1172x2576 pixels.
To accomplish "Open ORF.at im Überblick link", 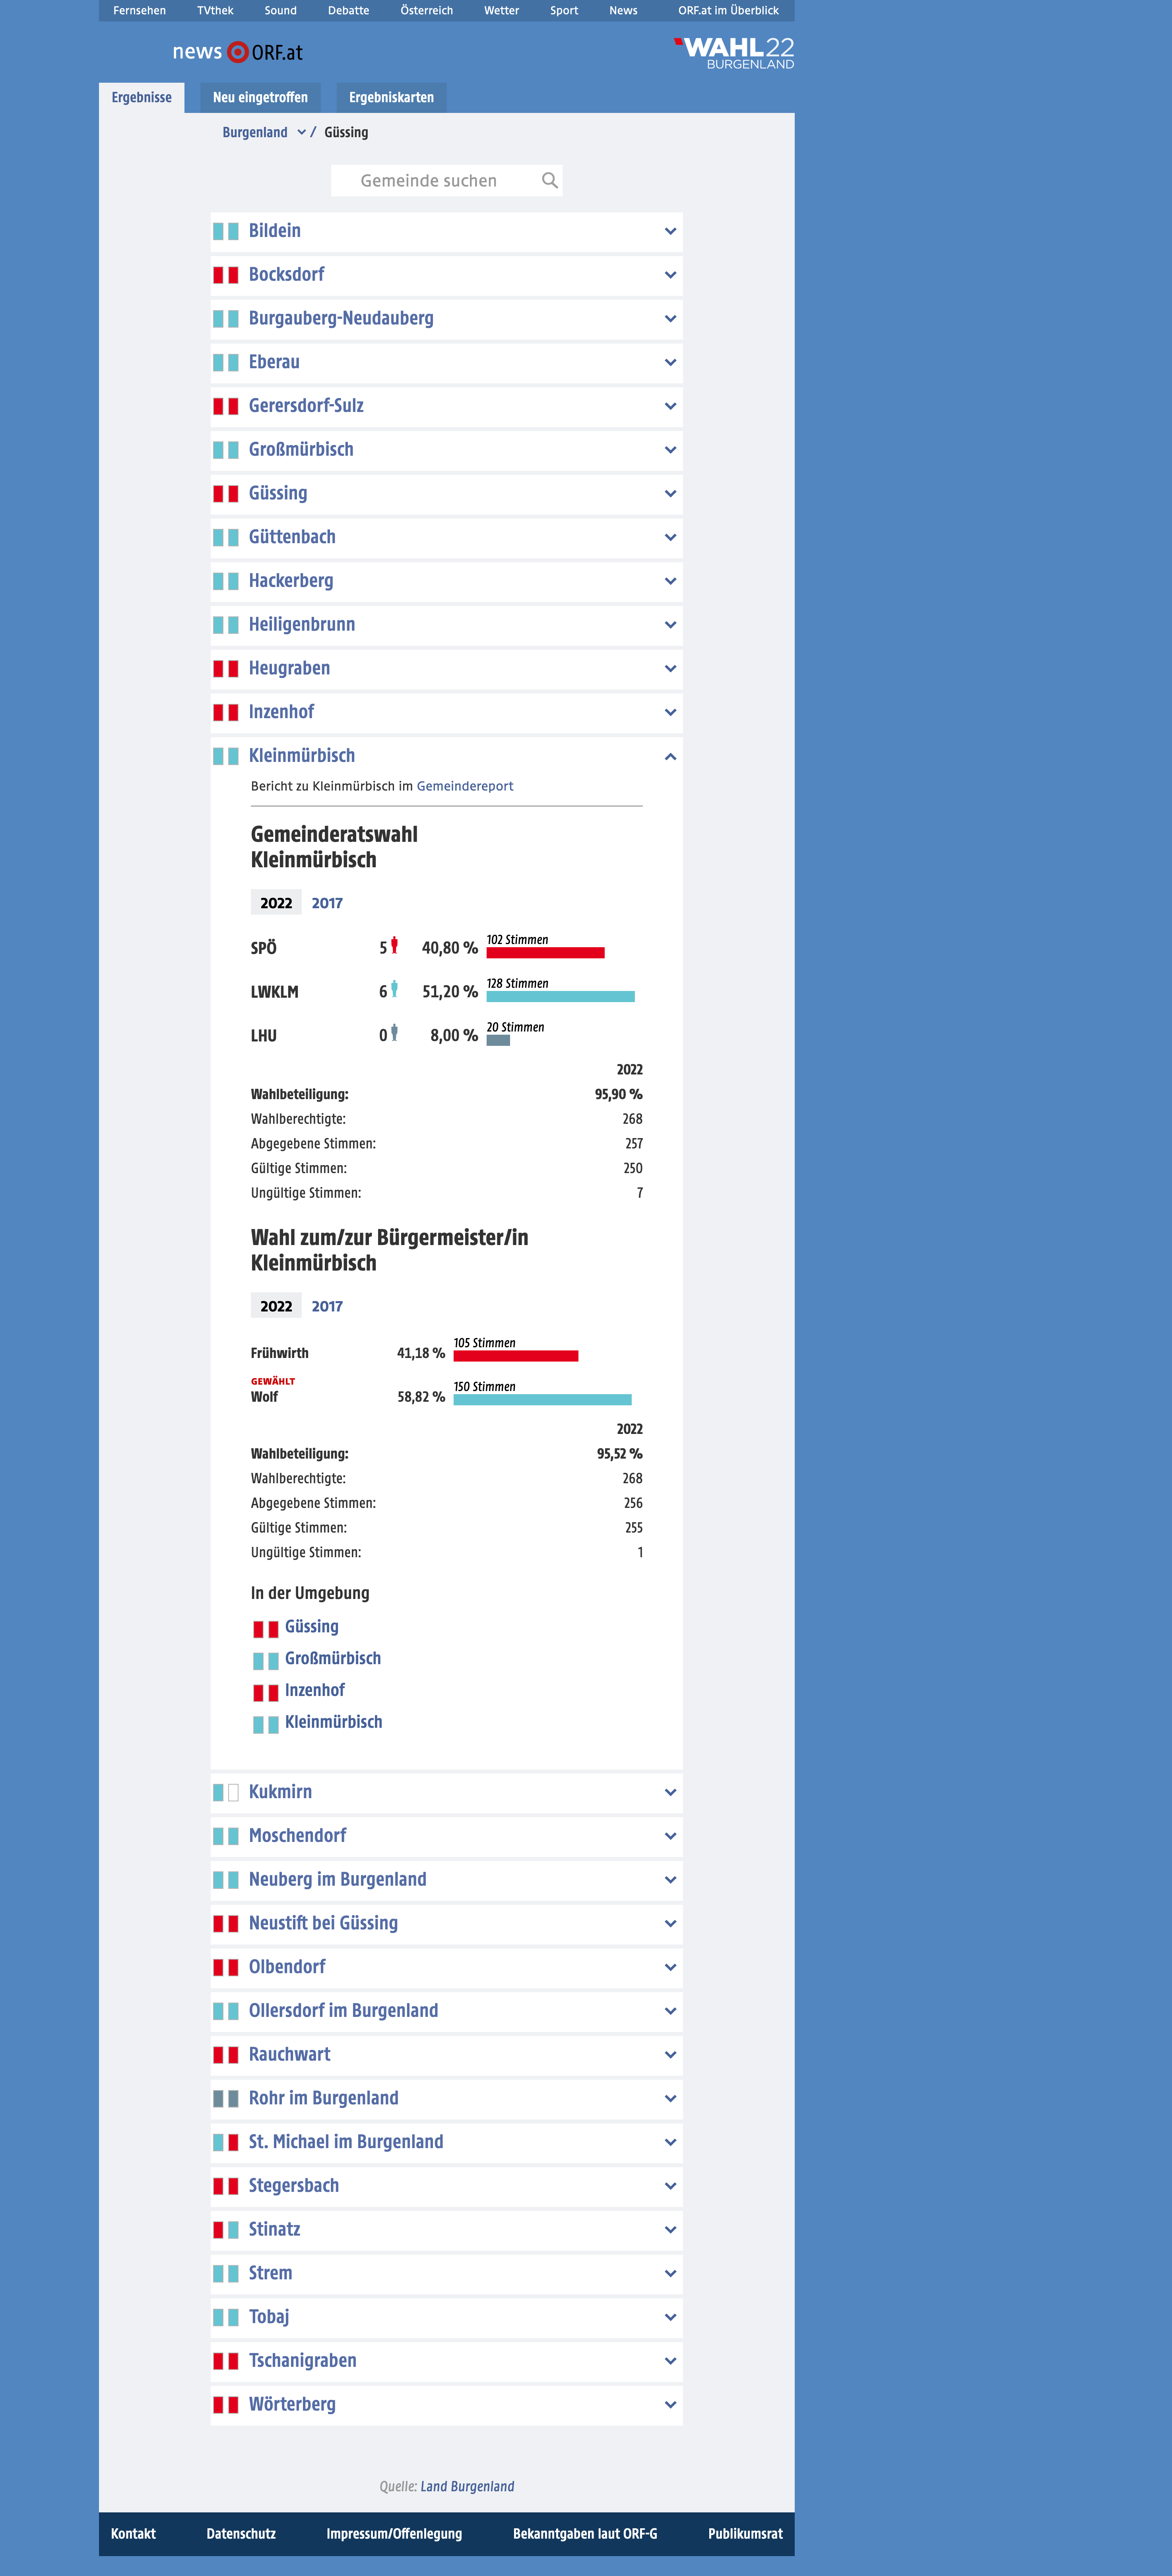I will [728, 11].
